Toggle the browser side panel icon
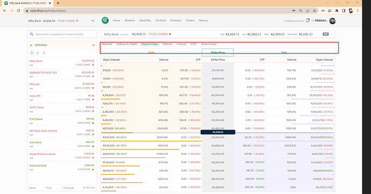371x194 pixels. pyautogui.click(x=344, y=11)
